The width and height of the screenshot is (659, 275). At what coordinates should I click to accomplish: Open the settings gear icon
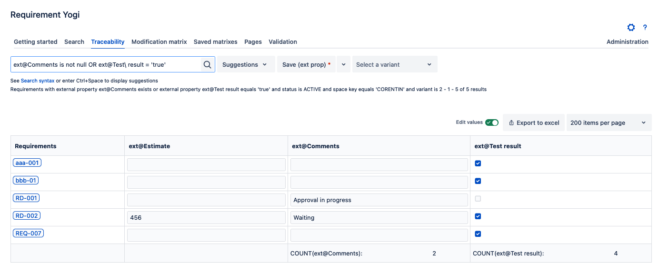(631, 28)
